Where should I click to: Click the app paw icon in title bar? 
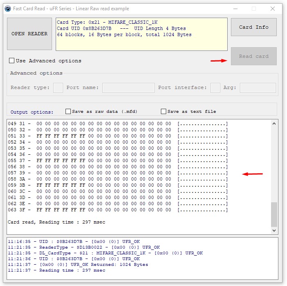[x=8, y=9]
